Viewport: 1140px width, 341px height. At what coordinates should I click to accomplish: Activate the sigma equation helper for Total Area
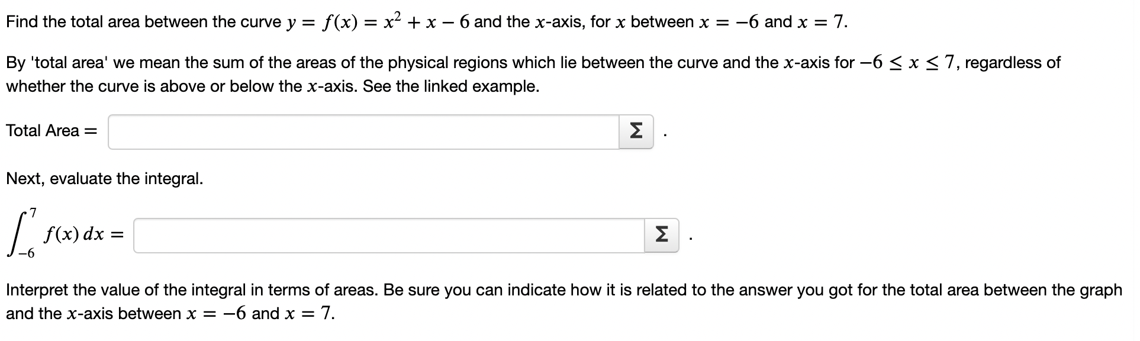click(636, 131)
